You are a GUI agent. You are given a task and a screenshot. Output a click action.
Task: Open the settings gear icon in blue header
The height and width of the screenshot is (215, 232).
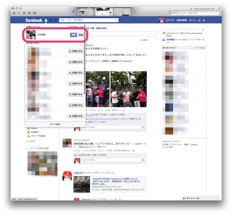pyautogui.click(x=204, y=20)
